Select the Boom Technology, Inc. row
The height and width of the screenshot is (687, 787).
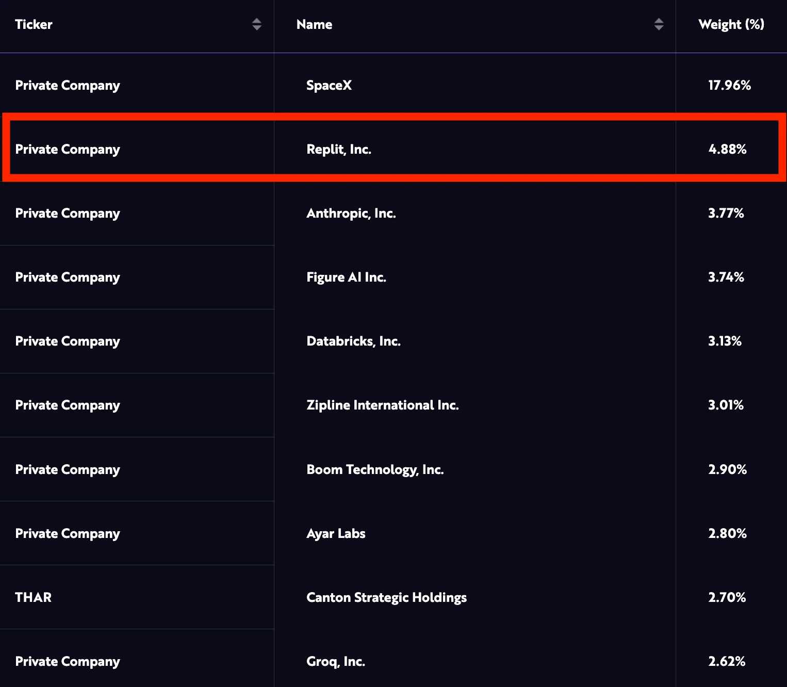point(375,469)
